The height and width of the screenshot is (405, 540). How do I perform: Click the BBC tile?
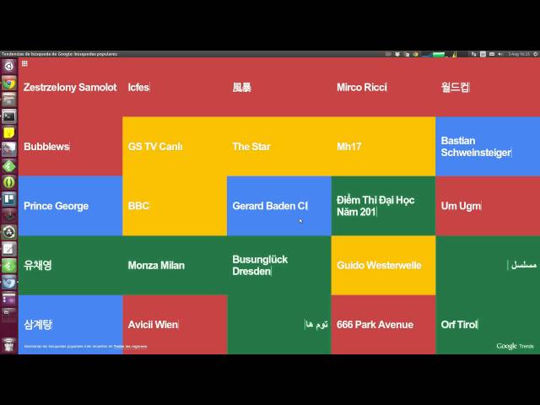[x=175, y=206]
